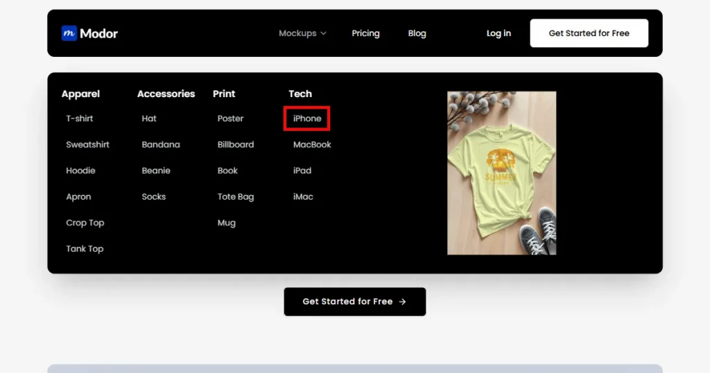710x373 pixels.
Task: Open MacBook mockups under Tech
Action: coord(312,145)
